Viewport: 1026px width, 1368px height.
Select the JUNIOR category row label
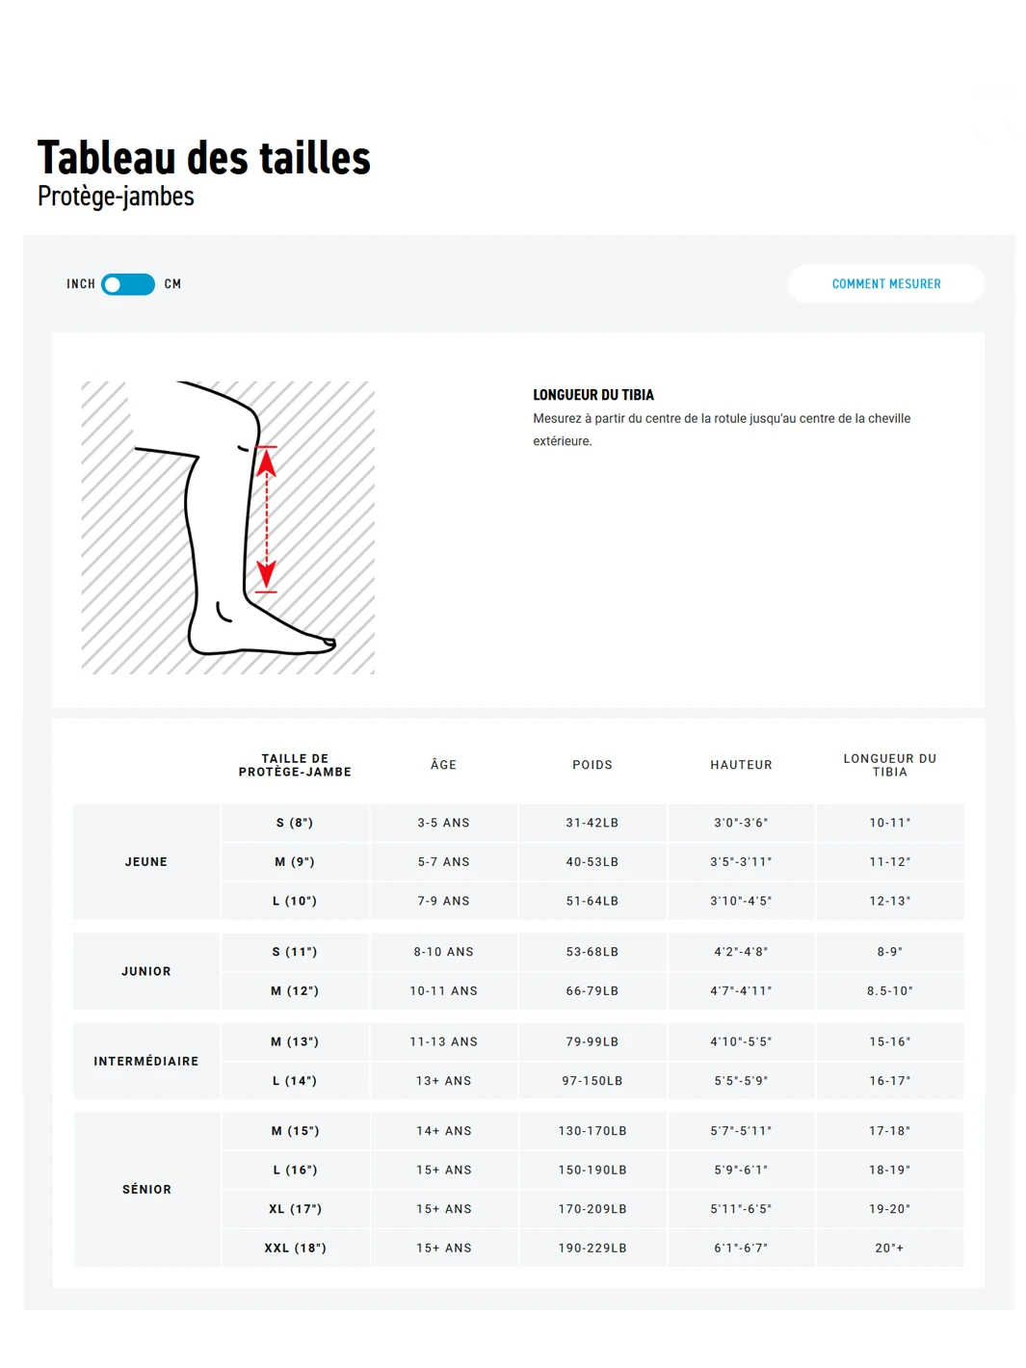[x=146, y=971]
